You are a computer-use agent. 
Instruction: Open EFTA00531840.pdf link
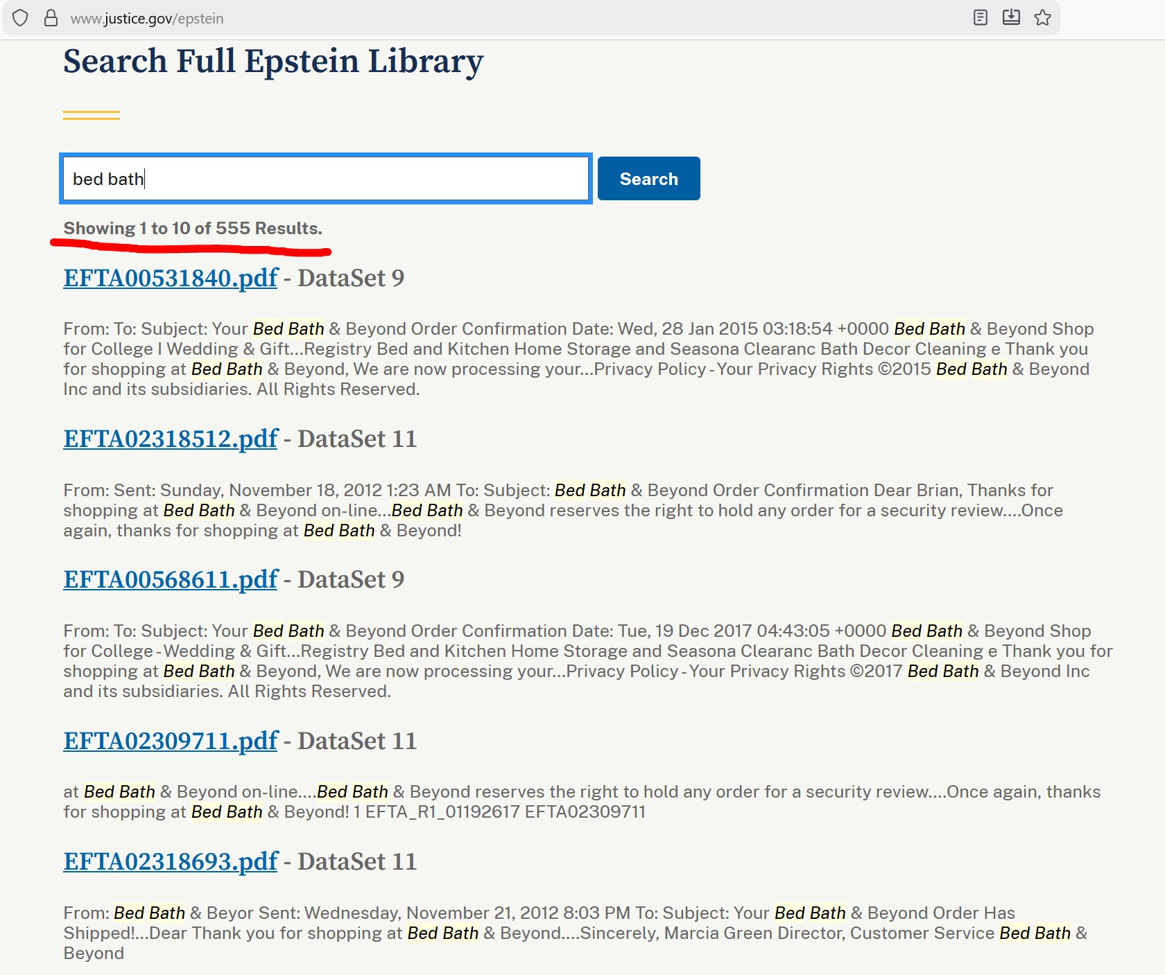171,278
